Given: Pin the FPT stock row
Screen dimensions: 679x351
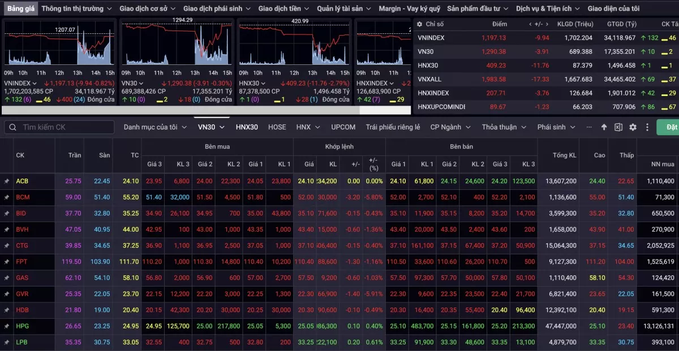Looking at the screenshot, I should (x=7, y=262).
